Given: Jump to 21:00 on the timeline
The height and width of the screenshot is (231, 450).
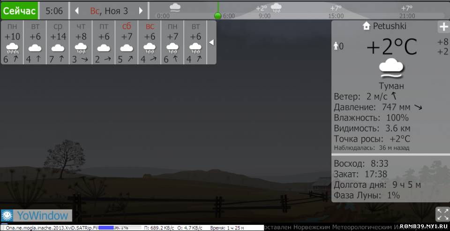Looking at the screenshot, I should (x=407, y=15).
